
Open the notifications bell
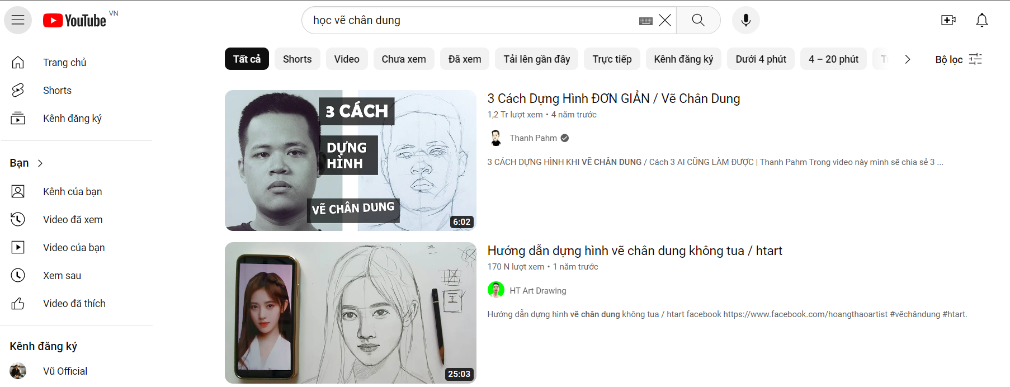tap(982, 20)
